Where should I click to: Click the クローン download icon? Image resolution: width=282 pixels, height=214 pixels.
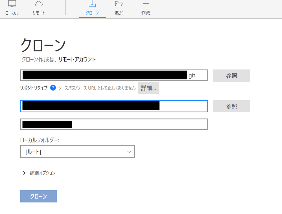click(x=92, y=4)
